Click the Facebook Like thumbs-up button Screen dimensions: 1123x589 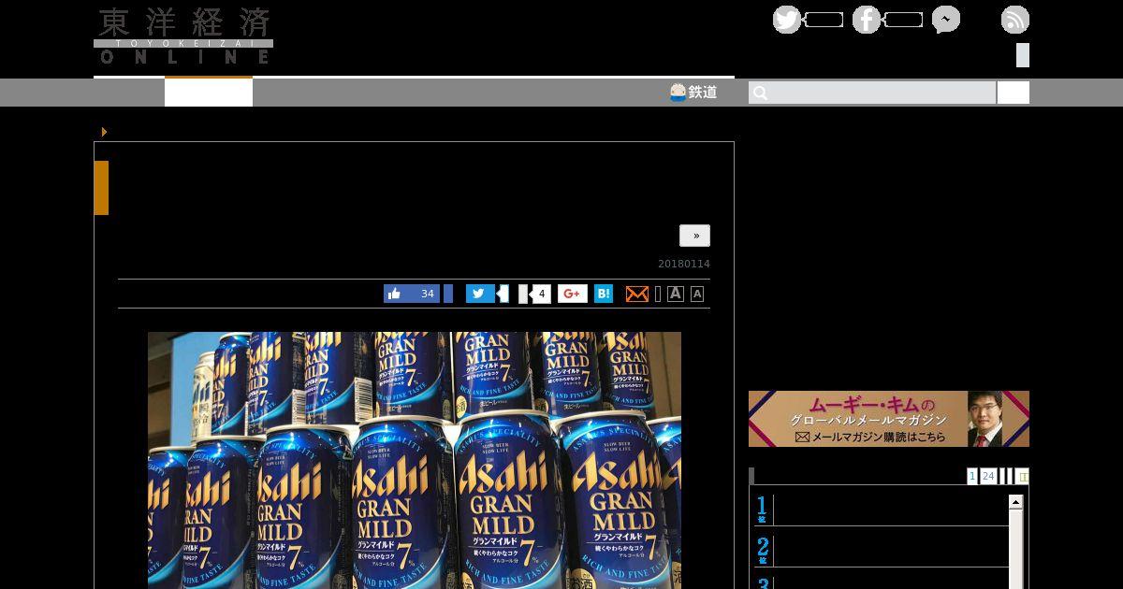point(395,294)
